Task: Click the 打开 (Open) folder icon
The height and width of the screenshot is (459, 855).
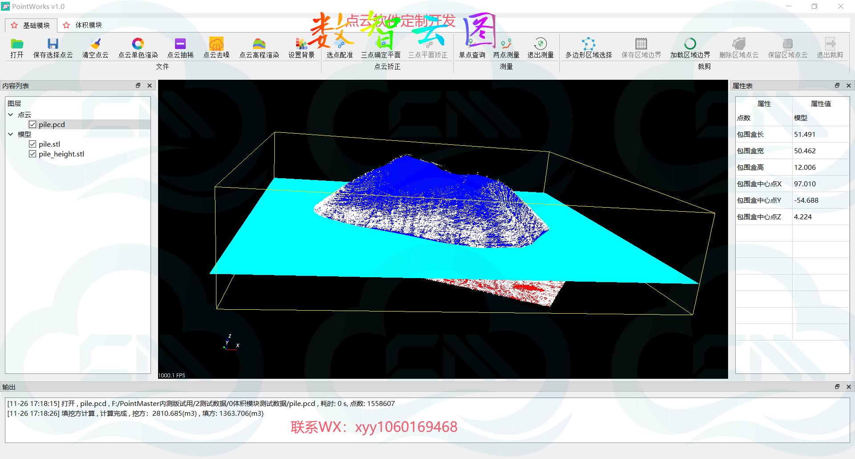Action: pos(17,44)
